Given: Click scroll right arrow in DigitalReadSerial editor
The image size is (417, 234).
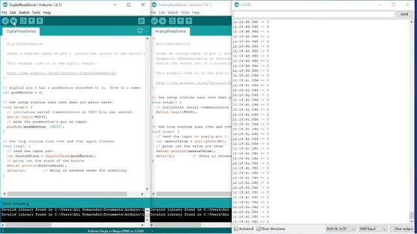Looking at the screenshot, I should [x=142, y=194].
